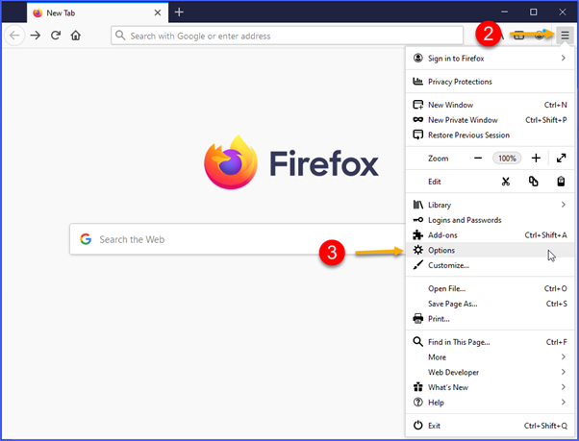Open the More submenu
Screen dimensions: 579x441
pos(490,356)
